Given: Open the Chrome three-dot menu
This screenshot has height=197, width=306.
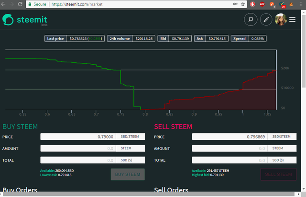Looking at the screenshot, I should (301, 4).
